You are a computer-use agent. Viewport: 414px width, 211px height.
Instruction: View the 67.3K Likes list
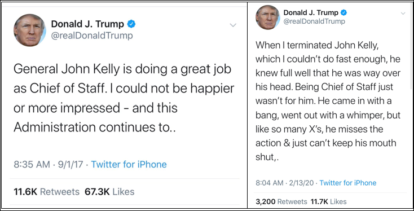point(109,192)
